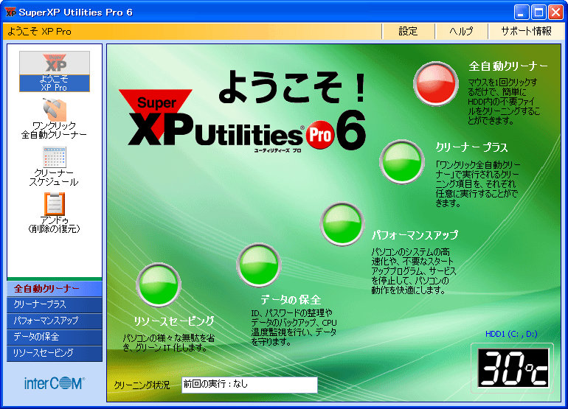
Task: Select the ようこそ XP Pro sidebar icon
Action: click(x=55, y=71)
